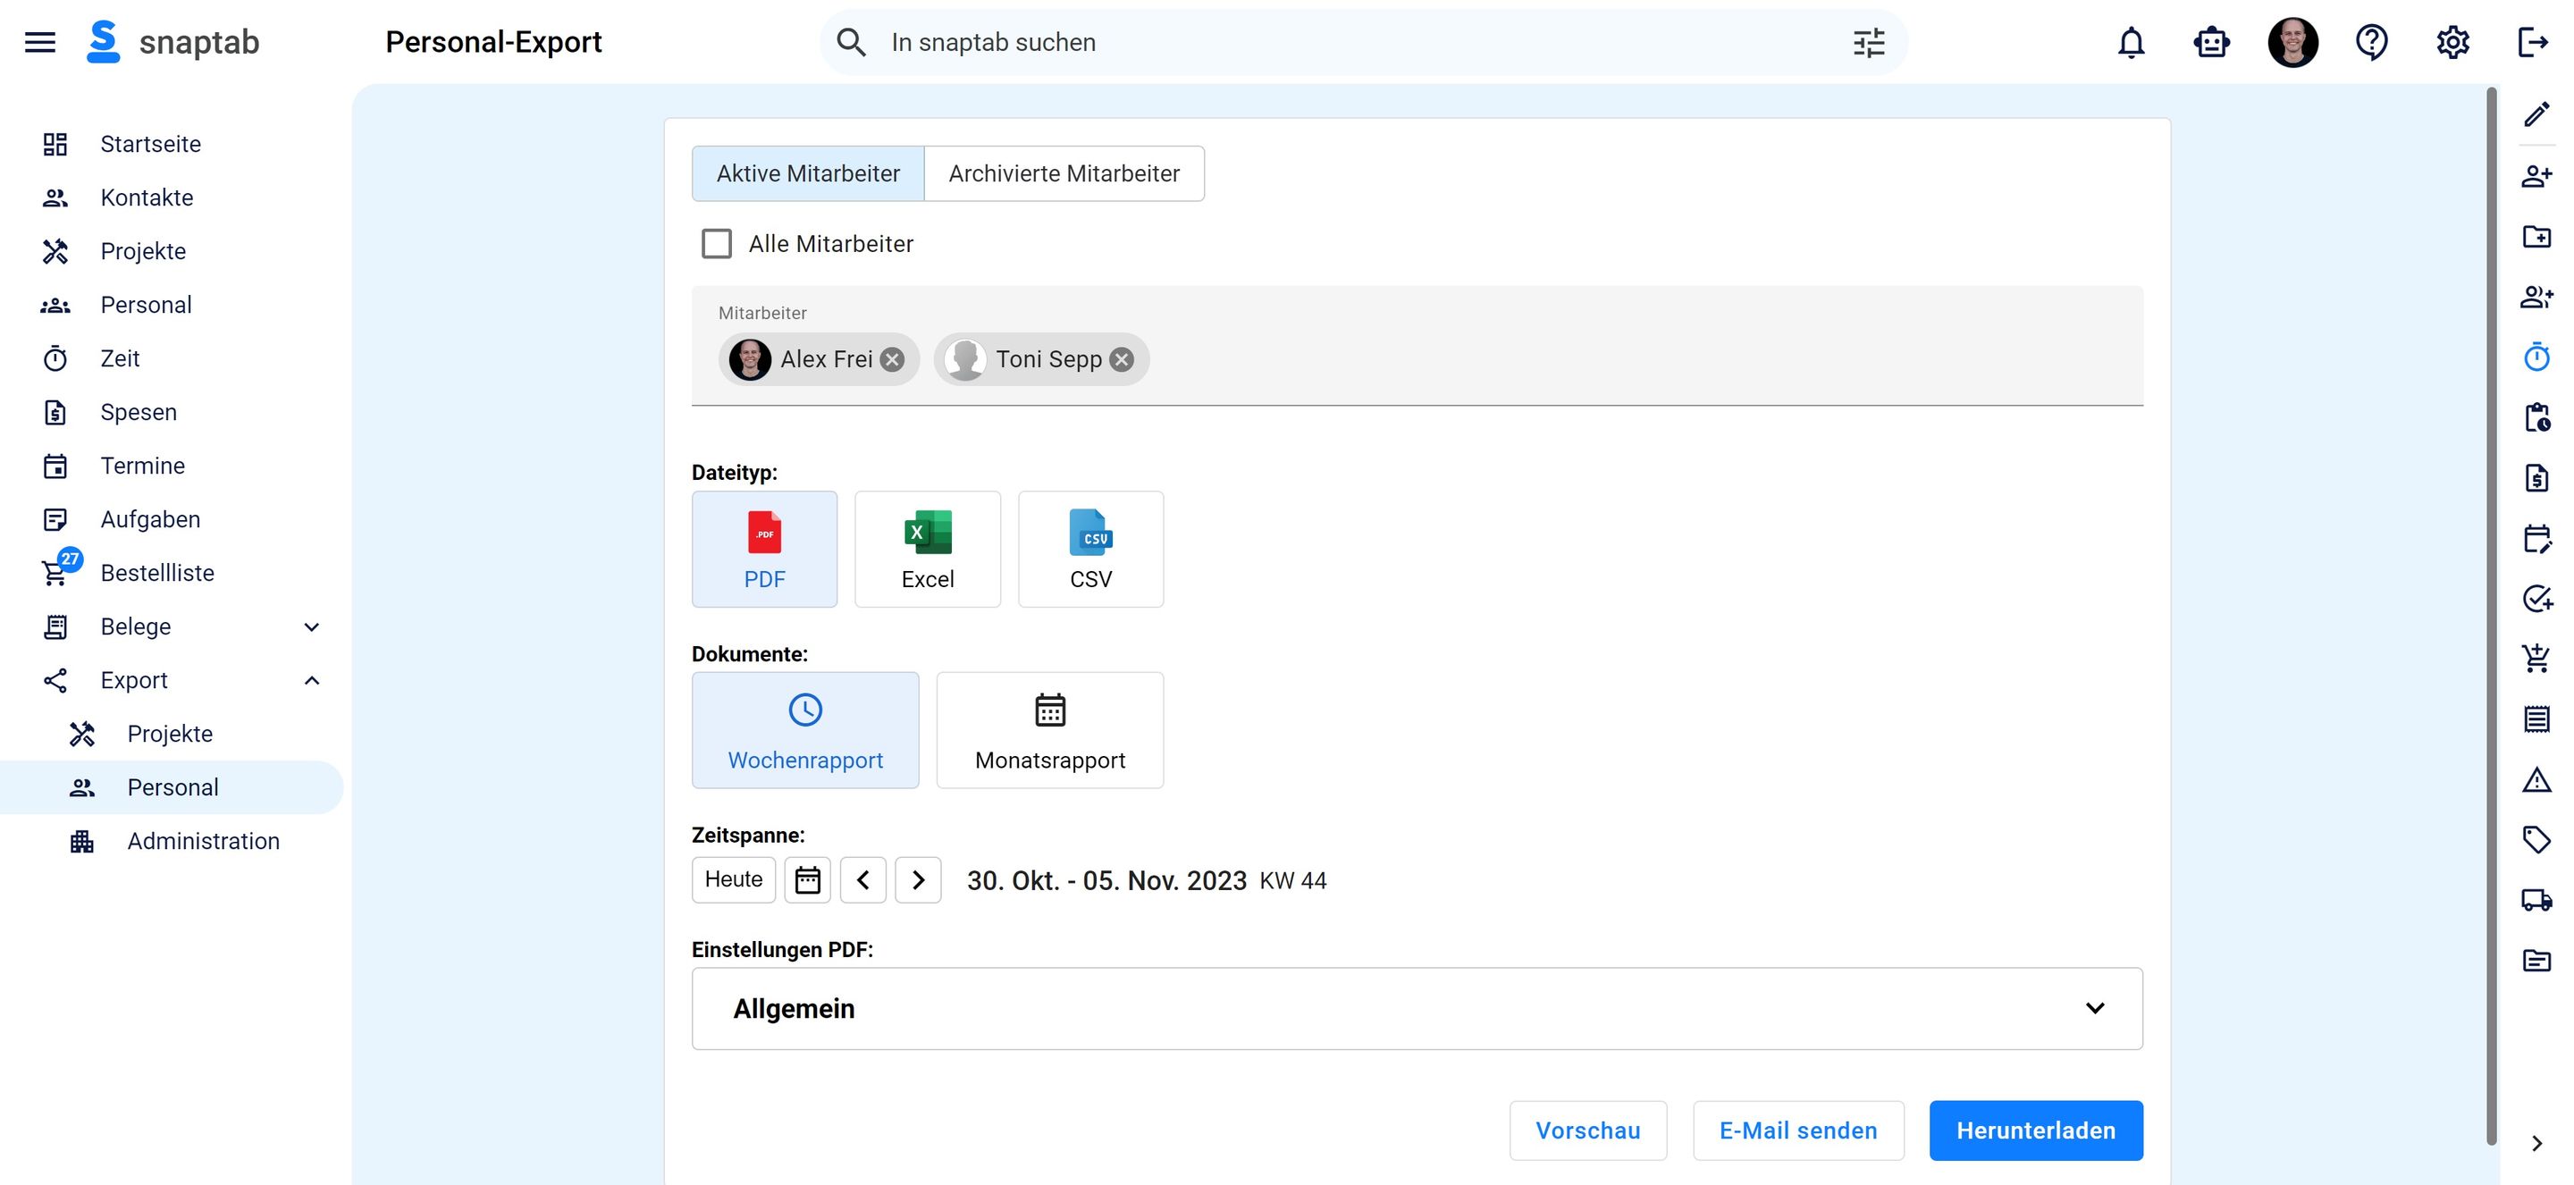Click forward arrow to advance week
This screenshot has width=2574, height=1185.
click(x=918, y=879)
